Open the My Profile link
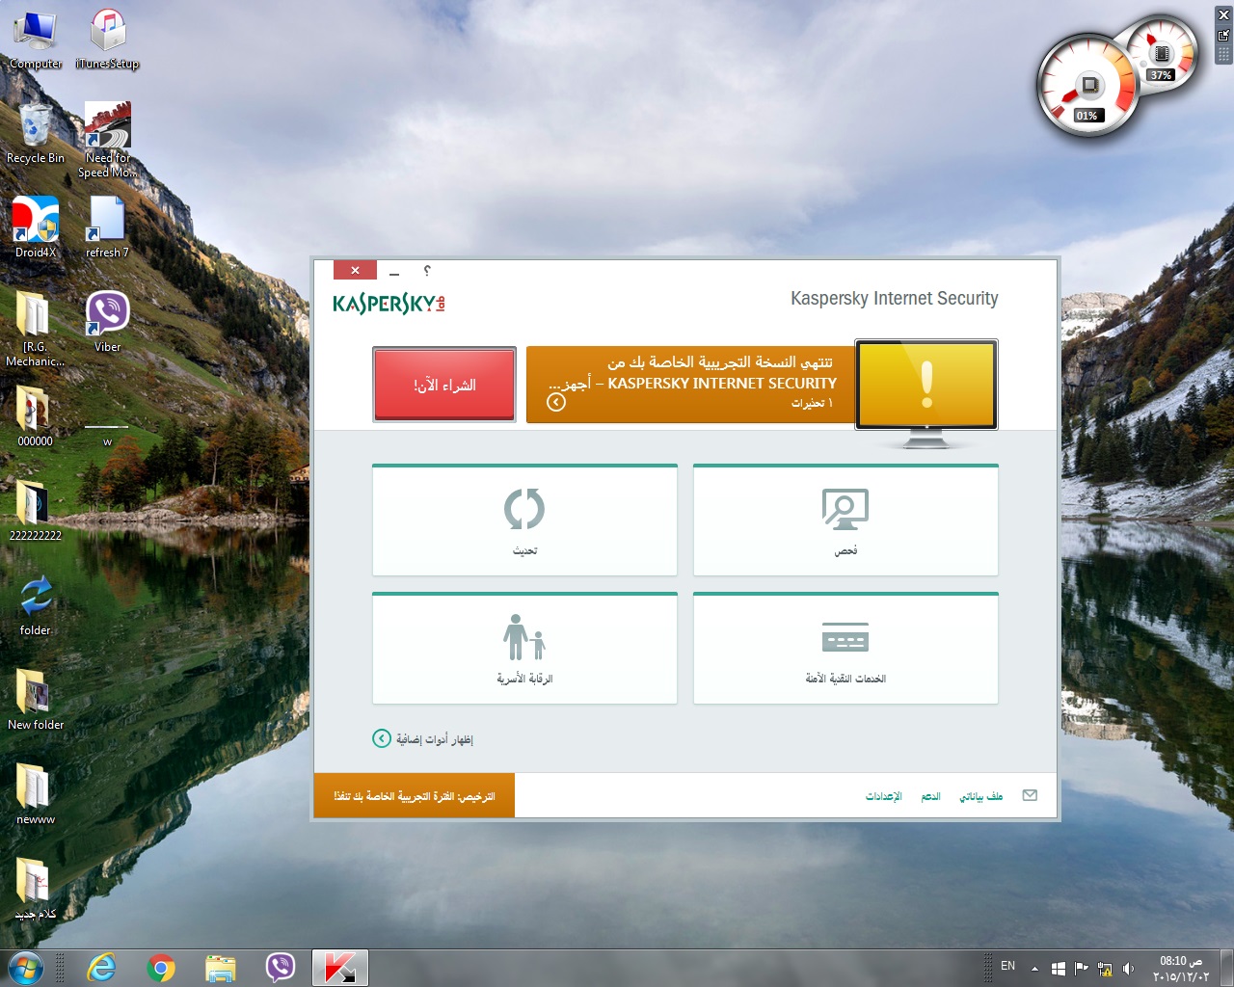 click(980, 796)
